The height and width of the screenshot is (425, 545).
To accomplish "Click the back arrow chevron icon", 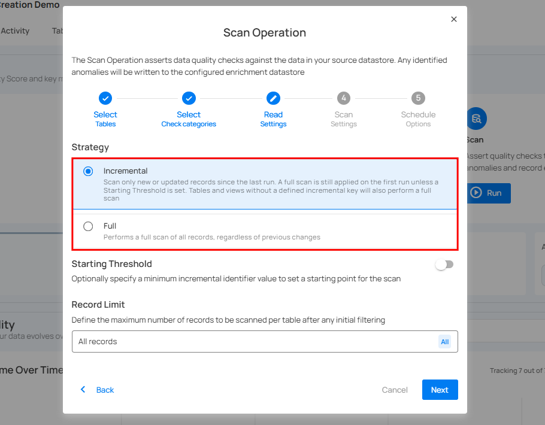I will pos(83,390).
